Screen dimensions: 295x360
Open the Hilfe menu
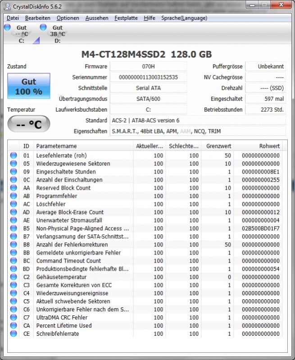(x=150, y=18)
